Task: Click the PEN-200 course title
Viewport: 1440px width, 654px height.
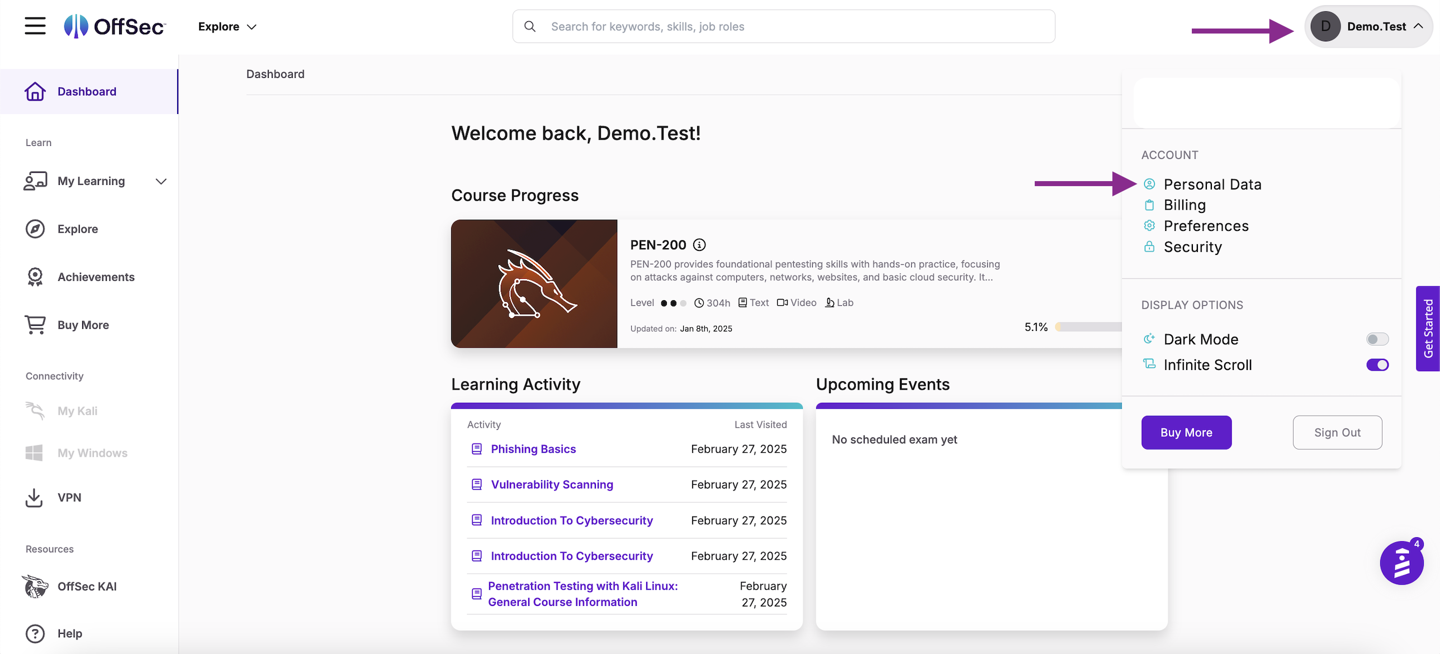Action: pos(658,245)
